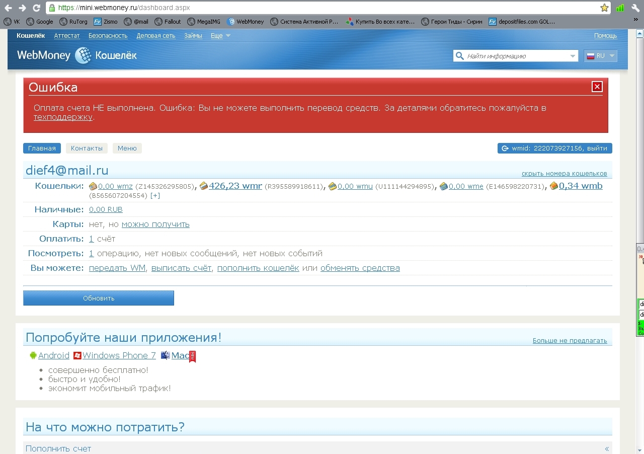The width and height of the screenshot is (644, 454).
Task: Select the Кошелёк top menu item
Action: pyautogui.click(x=31, y=36)
